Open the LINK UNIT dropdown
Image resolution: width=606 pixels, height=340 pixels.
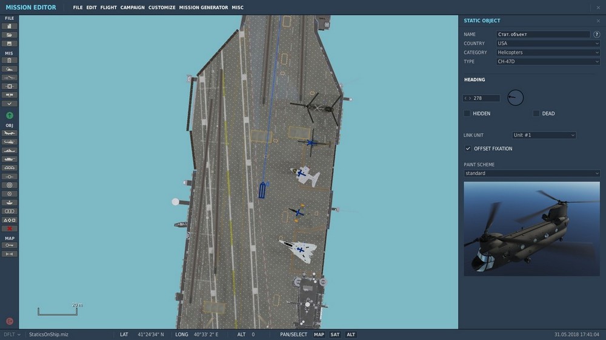coord(544,135)
